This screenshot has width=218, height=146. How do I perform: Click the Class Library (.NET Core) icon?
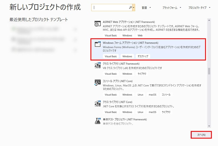tap(97, 103)
